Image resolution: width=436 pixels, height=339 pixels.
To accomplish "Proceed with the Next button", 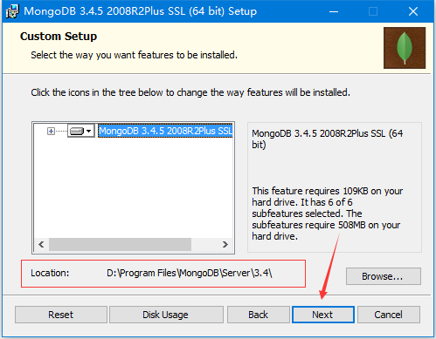I will [x=323, y=315].
